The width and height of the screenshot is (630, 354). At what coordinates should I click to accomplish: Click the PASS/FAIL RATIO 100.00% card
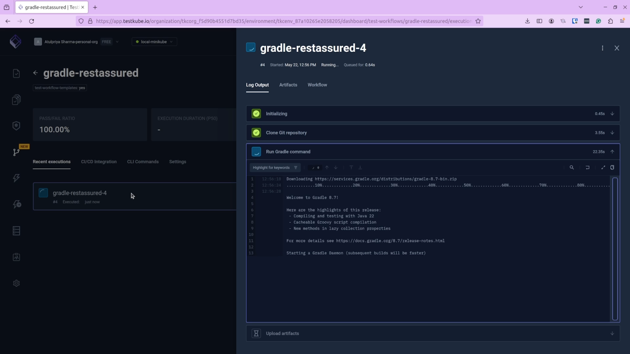[x=90, y=125]
